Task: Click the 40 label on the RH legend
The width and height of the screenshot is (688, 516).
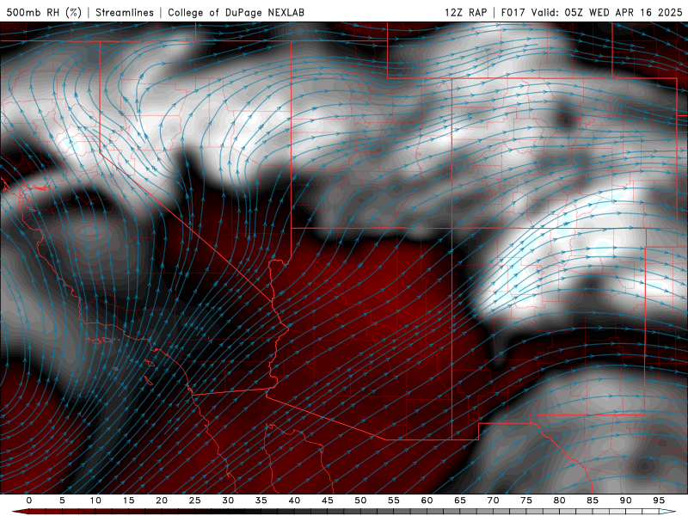Action: click(294, 501)
